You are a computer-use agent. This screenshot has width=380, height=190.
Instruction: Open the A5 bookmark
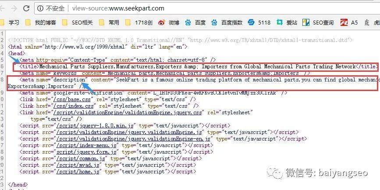point(349,23)
